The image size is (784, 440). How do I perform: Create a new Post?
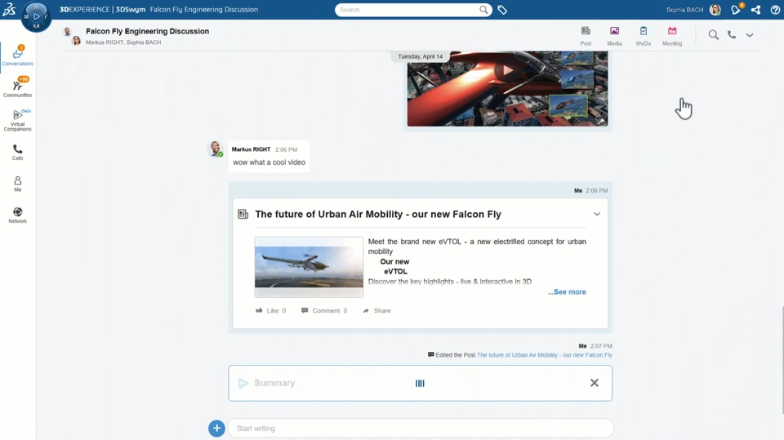[586, 36]
